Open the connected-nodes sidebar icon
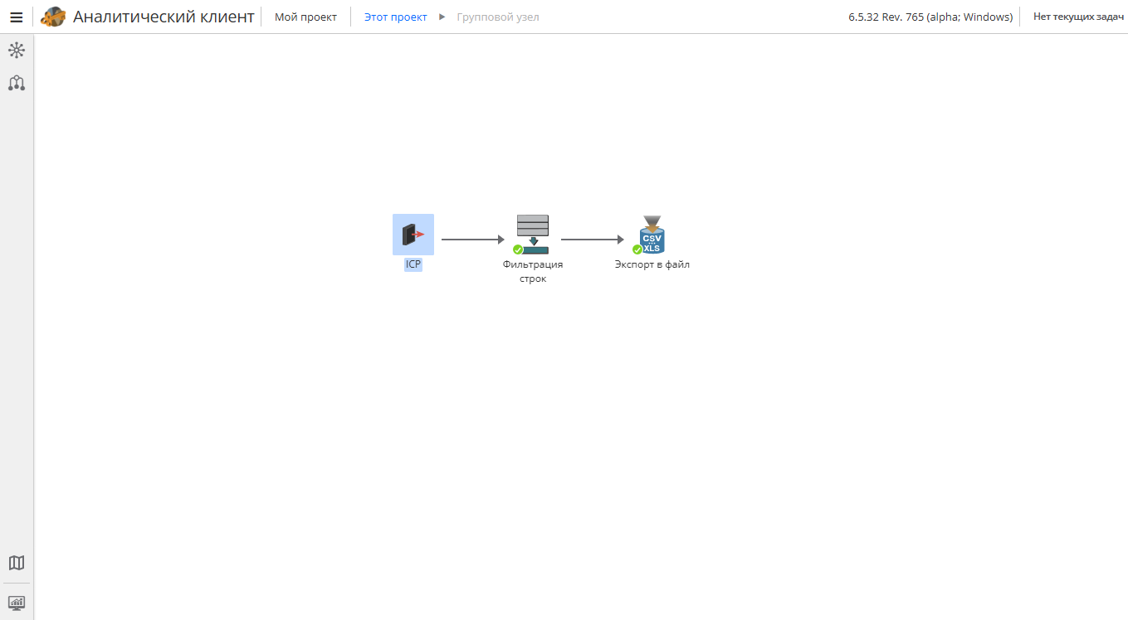 (17, 83)
